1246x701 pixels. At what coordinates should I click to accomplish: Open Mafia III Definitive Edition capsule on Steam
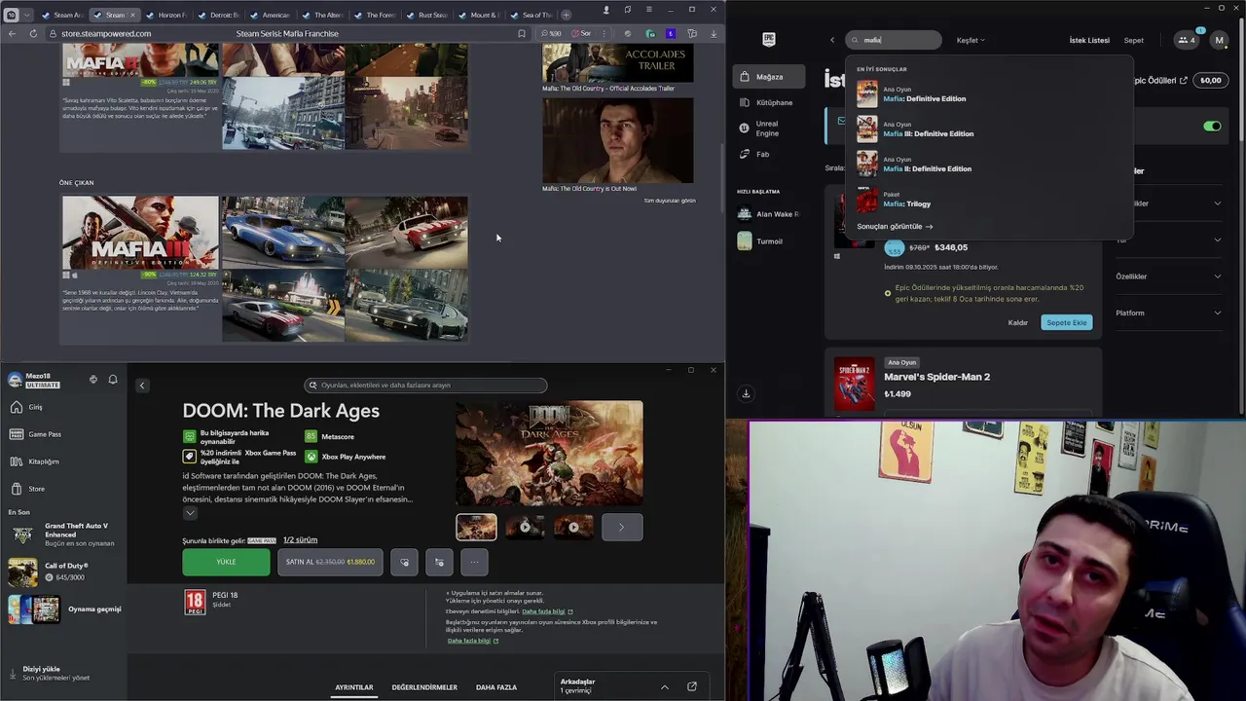click(x=140, y=233)
